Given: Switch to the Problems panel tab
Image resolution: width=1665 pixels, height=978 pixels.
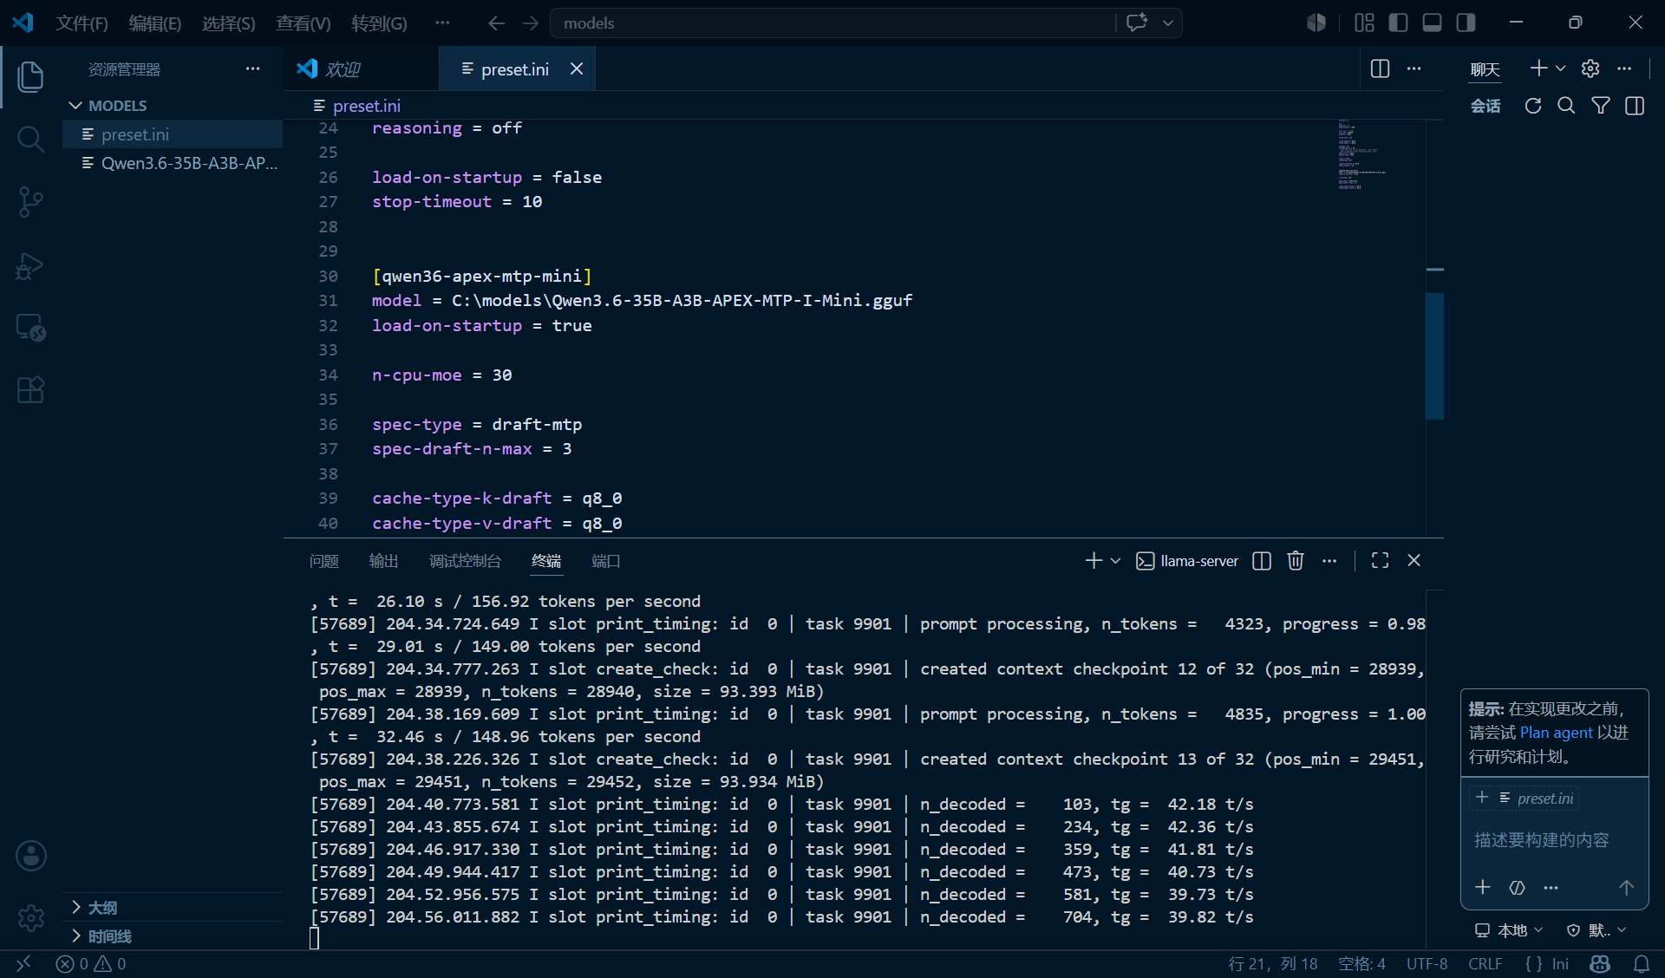Looking at the screenshot, I should (323, 561).
